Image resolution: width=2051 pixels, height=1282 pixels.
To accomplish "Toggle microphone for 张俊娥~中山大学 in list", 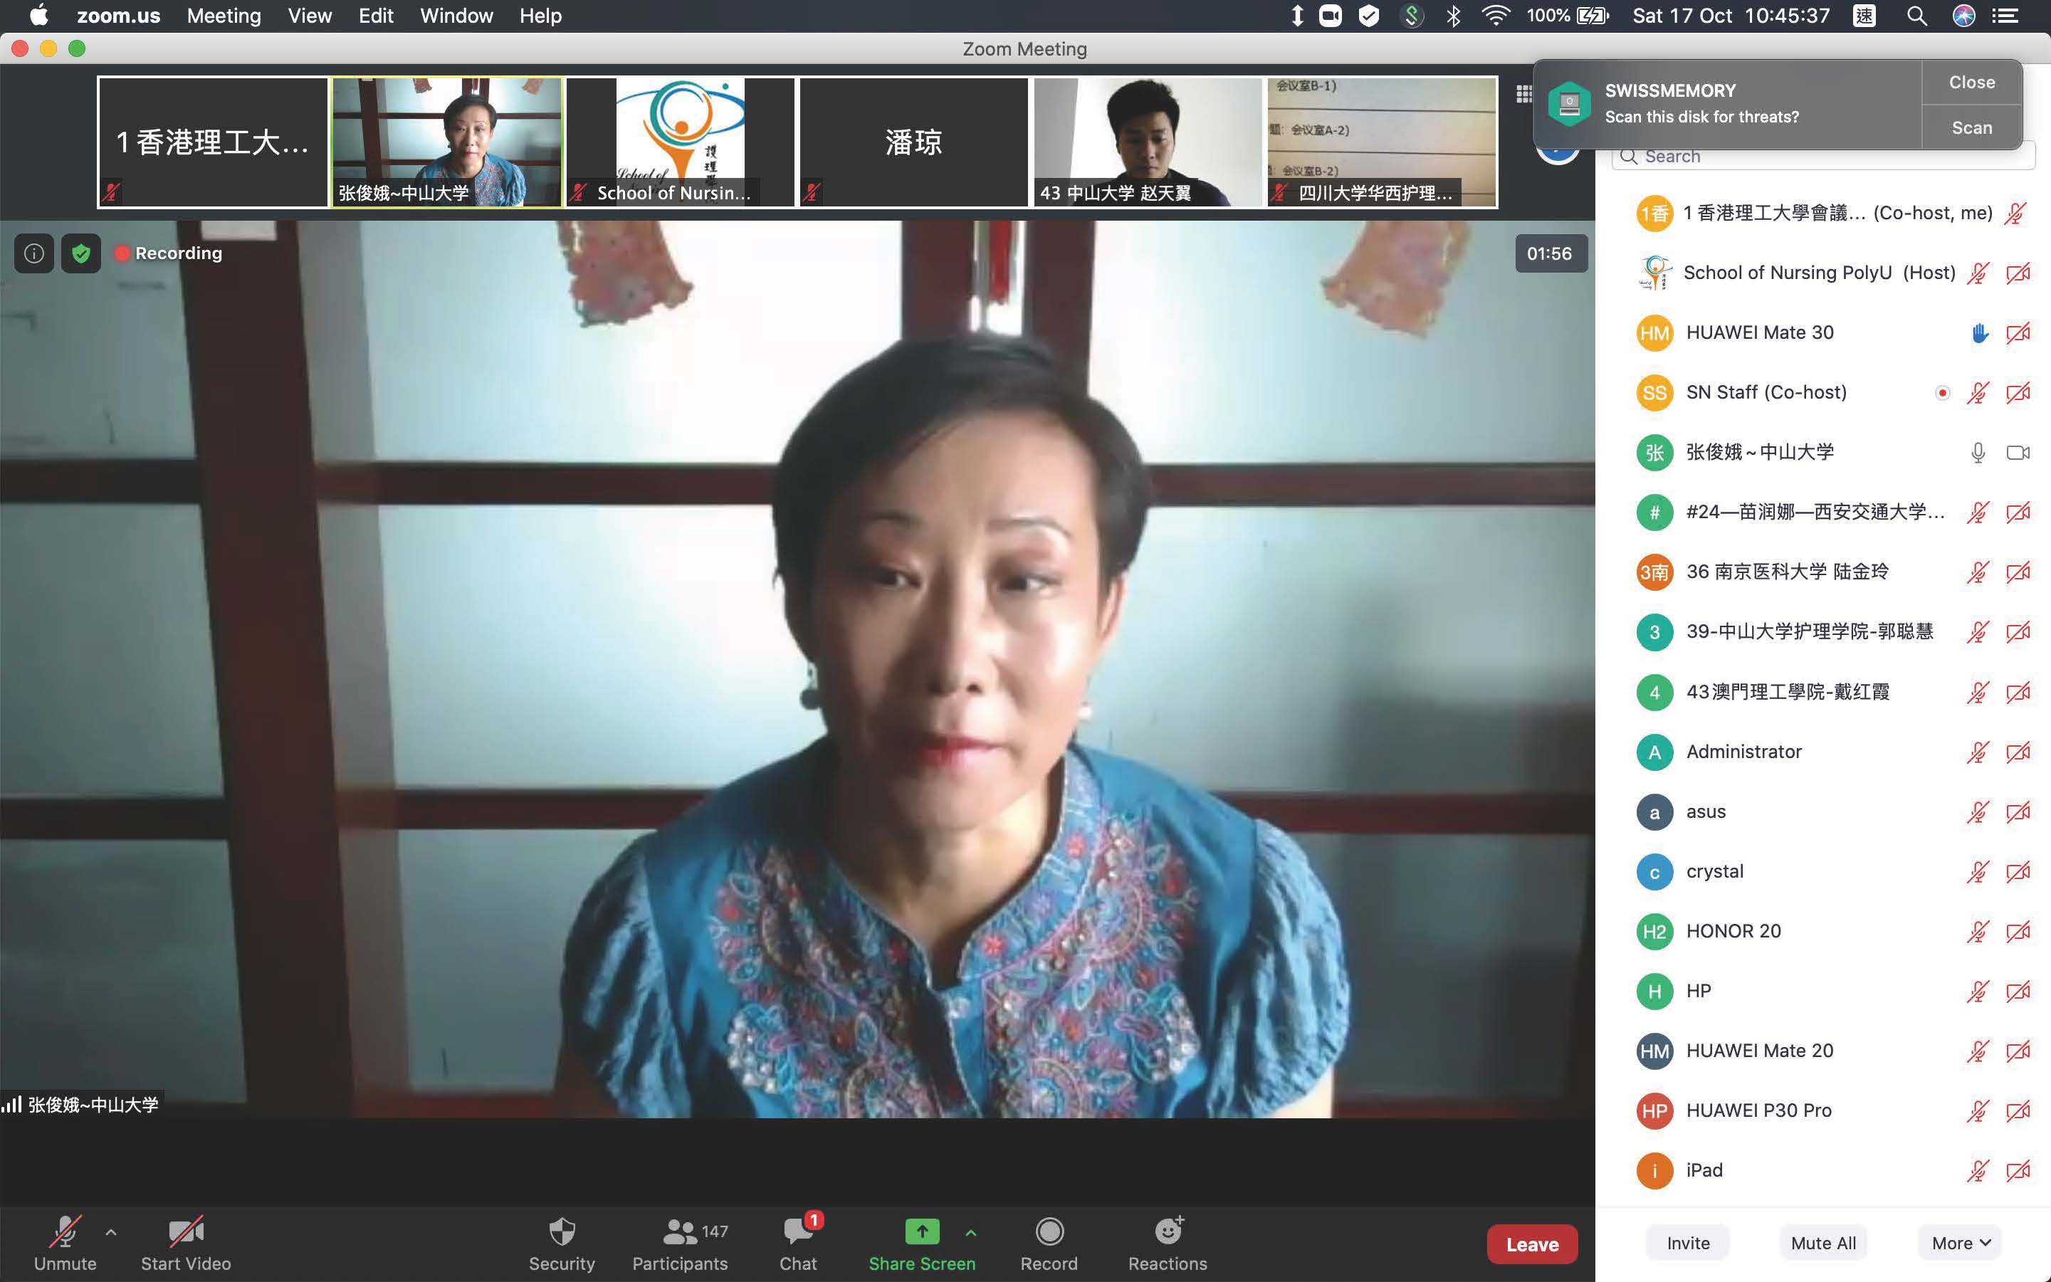I will [1977, 453].
